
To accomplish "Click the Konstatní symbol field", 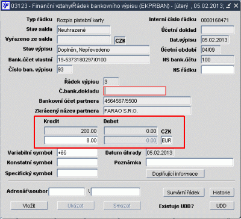I will (77, 162).
